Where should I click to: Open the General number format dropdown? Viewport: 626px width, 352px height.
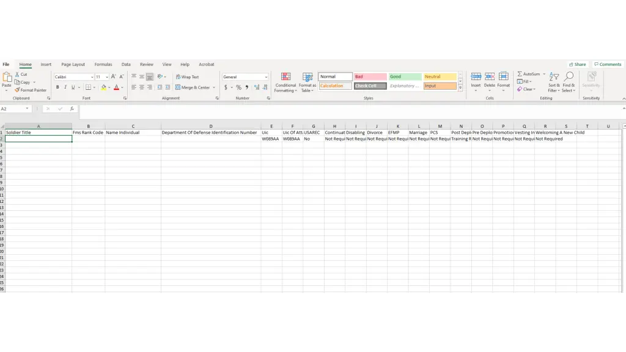266,77
